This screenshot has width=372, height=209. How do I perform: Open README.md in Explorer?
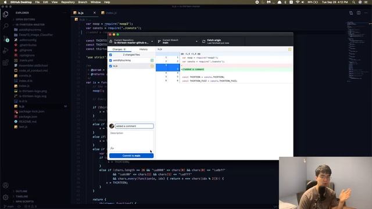27,121
